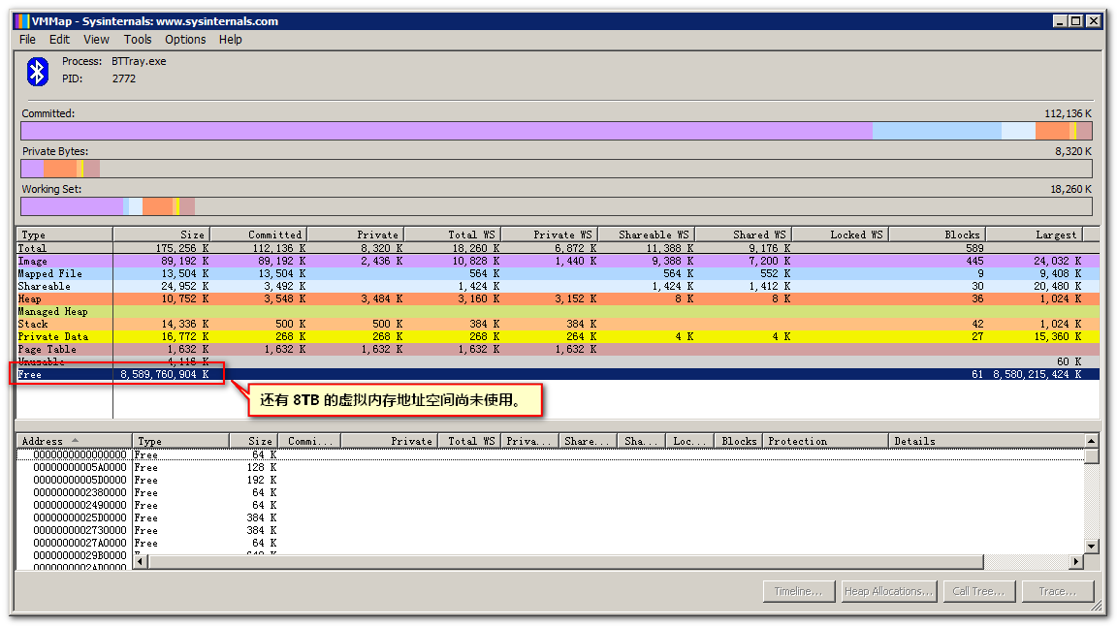Image resolution: width=1117 pixels, height=626 pixels.
Task: Click the Image Size value 89,192 K
Action: click(184, 262)
